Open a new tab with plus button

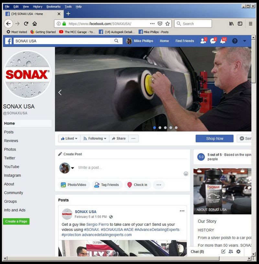68,14
